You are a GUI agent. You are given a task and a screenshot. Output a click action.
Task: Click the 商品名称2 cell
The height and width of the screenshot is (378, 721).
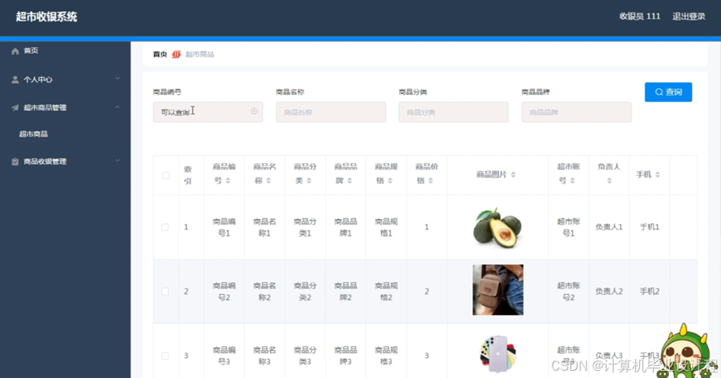click(x=264, y=292)
